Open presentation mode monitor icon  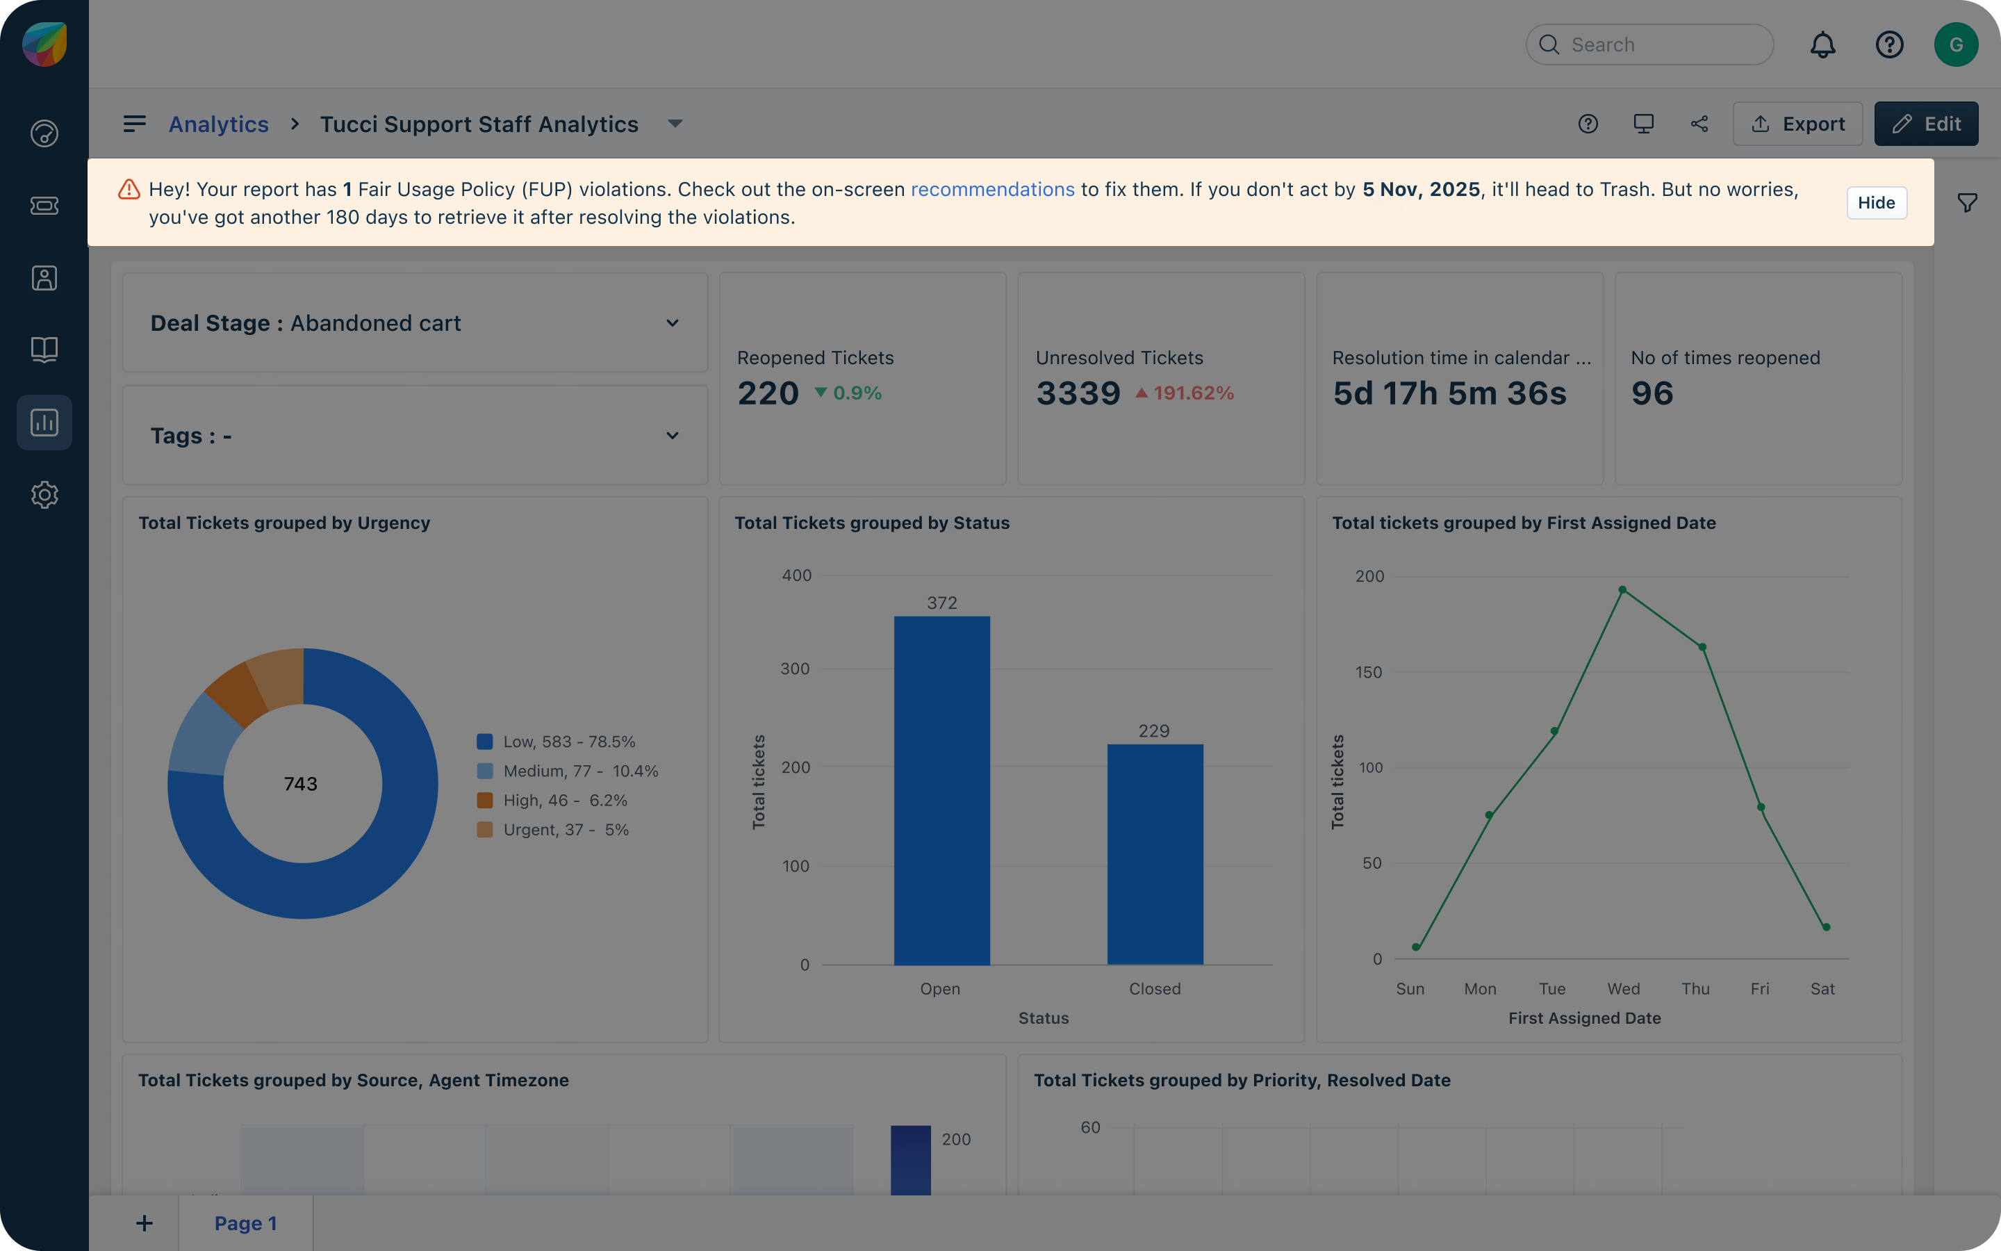tap(1643, 124)
